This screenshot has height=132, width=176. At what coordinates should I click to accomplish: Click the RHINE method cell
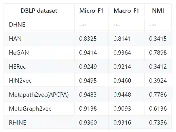pyautogui.click(x=17, y=123)
